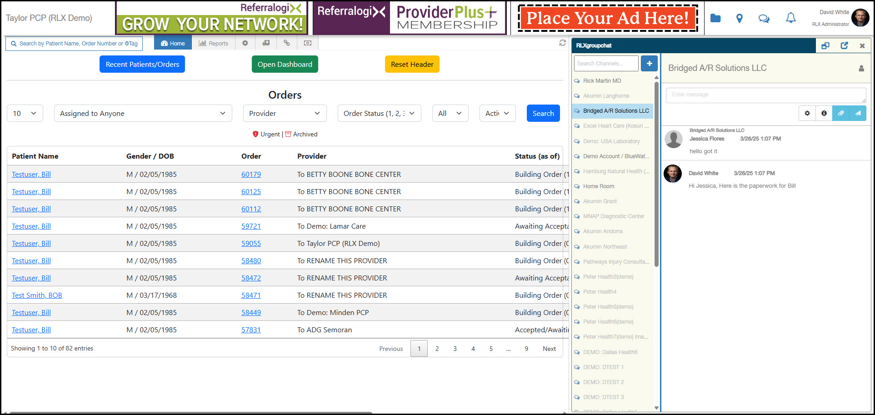Click the ProviderPlus Membership banner
Image resolution: width=875 pixels, height=415 pixels.
click(x=410, y=18)
